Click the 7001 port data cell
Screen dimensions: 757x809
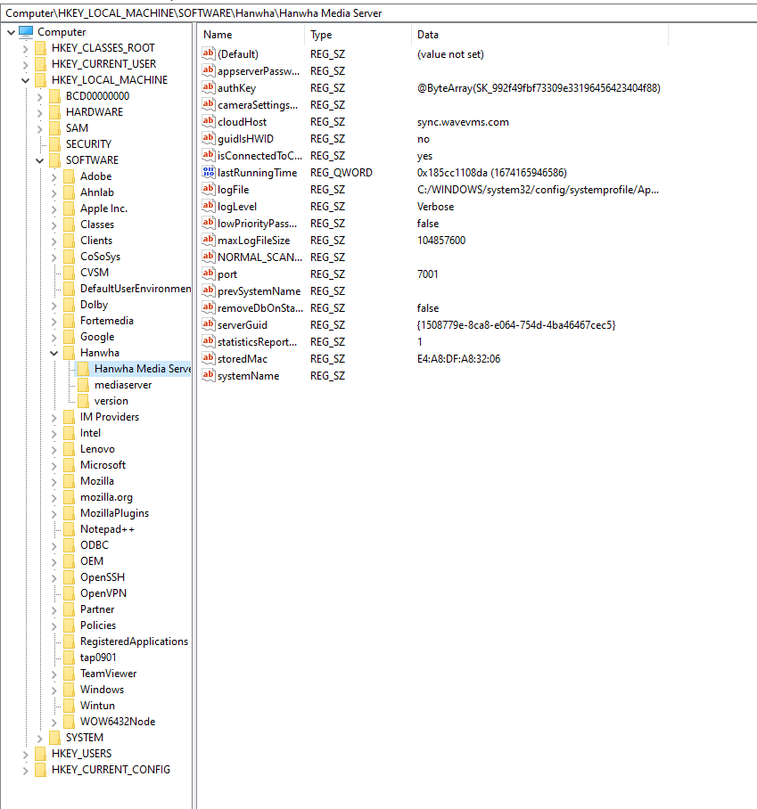click(x=428, y=274)
